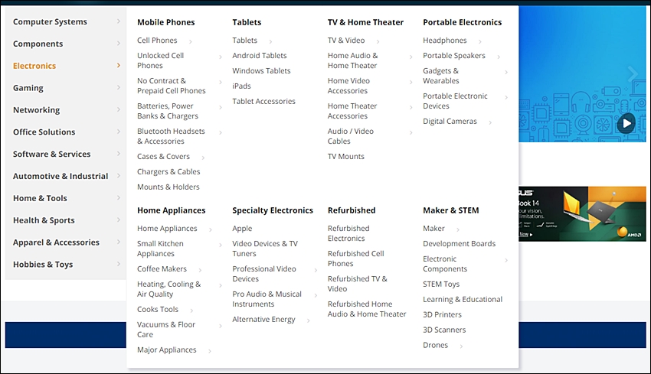Expand Unlocked Cell Phones chevron
651x374 pixels.
coord(221,57)
